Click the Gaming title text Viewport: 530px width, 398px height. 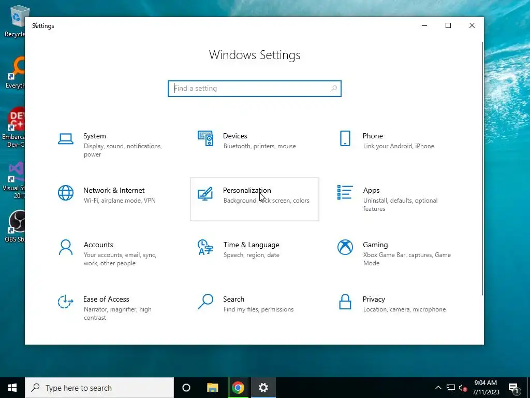375,245
